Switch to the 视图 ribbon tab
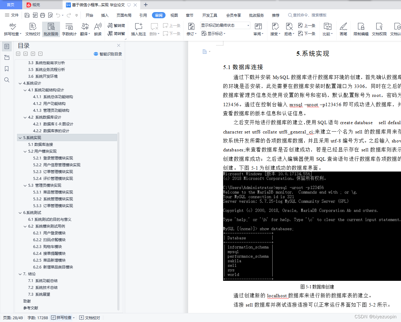 174,15
